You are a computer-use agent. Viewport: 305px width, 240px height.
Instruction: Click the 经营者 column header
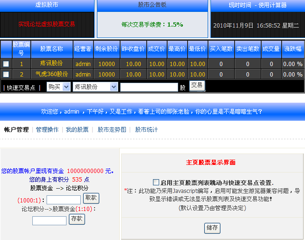[x=83, y=49]
